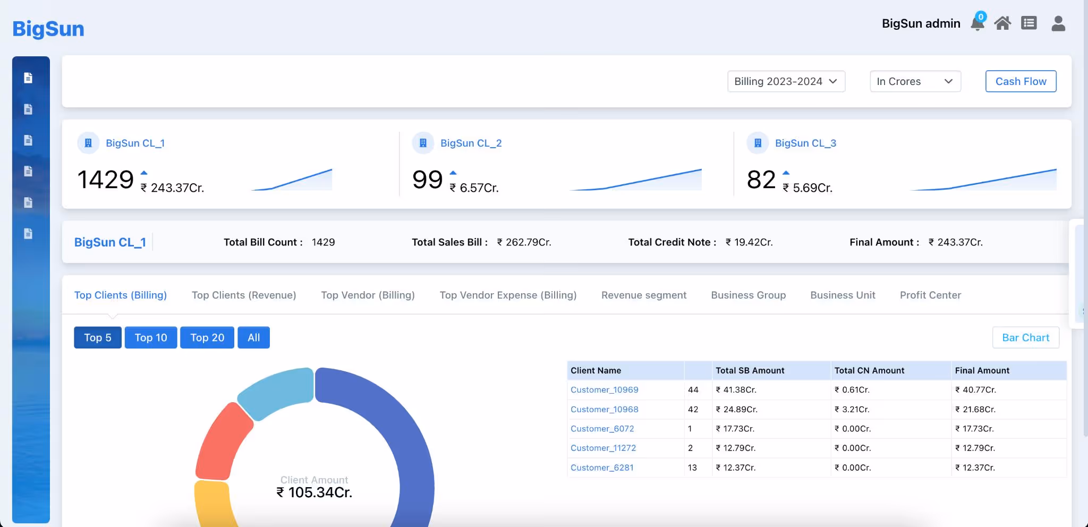The width and height of the screenshot is (1088, 527).
Task: Select the Top 5 filter
Action: [98, 337]
